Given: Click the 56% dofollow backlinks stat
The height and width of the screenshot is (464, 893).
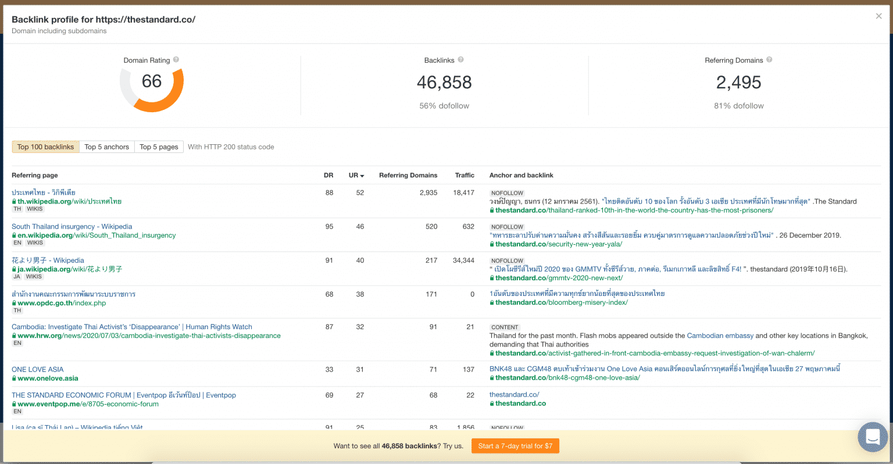Looking at the screenshot, I should pyautogui.click(x=444, y=106).
